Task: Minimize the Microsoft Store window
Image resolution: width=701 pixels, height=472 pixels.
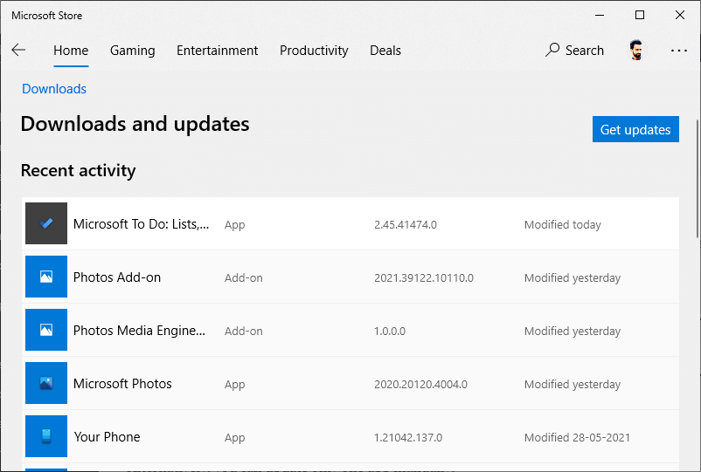Action: coord(600,15)
